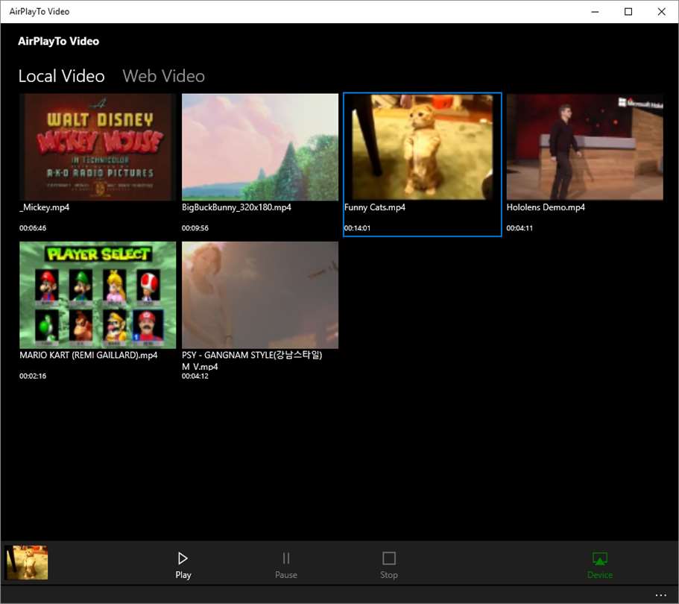Select the BigBuckBunny_320x180.mp4 thumbnail

click(x=260, y=148)
